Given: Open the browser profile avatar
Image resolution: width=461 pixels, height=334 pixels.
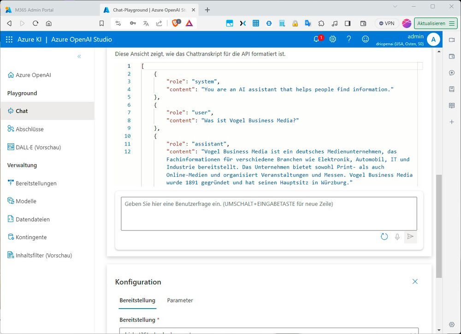Looking at the screenshot, I should coord(407,23).
